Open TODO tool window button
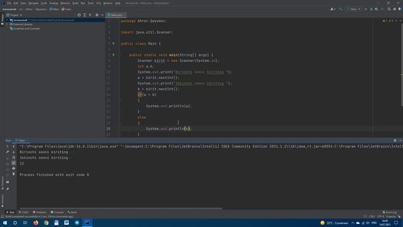The image size is (403, 227). tap(24, 212)
